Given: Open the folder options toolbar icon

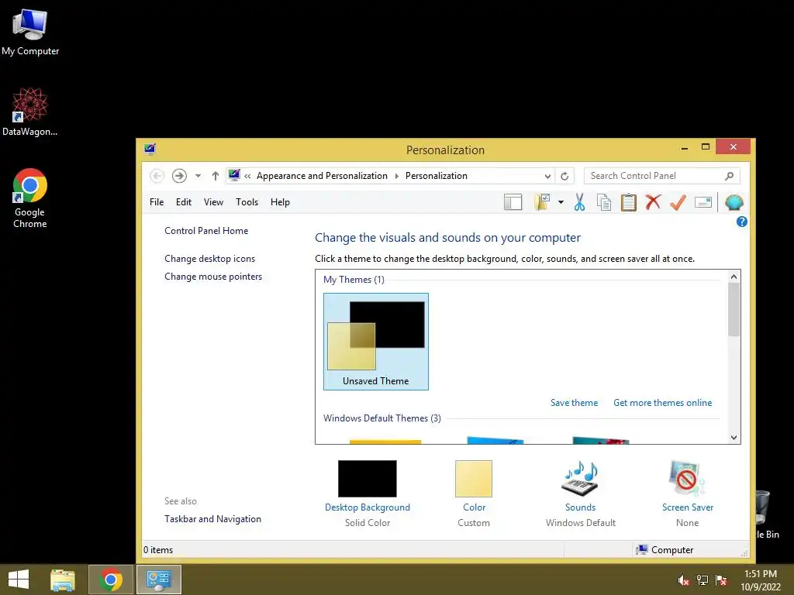Looking at the screenshot, I should (542, 202).
